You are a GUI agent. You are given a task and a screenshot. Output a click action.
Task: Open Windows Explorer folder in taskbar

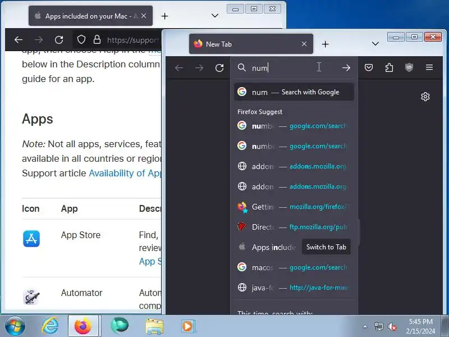[154, 326]
